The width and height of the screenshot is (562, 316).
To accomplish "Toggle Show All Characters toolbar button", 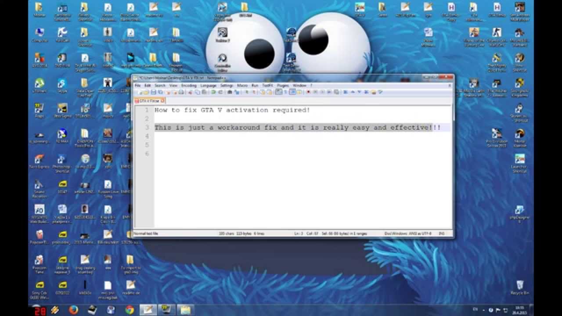I will point(285,92).
